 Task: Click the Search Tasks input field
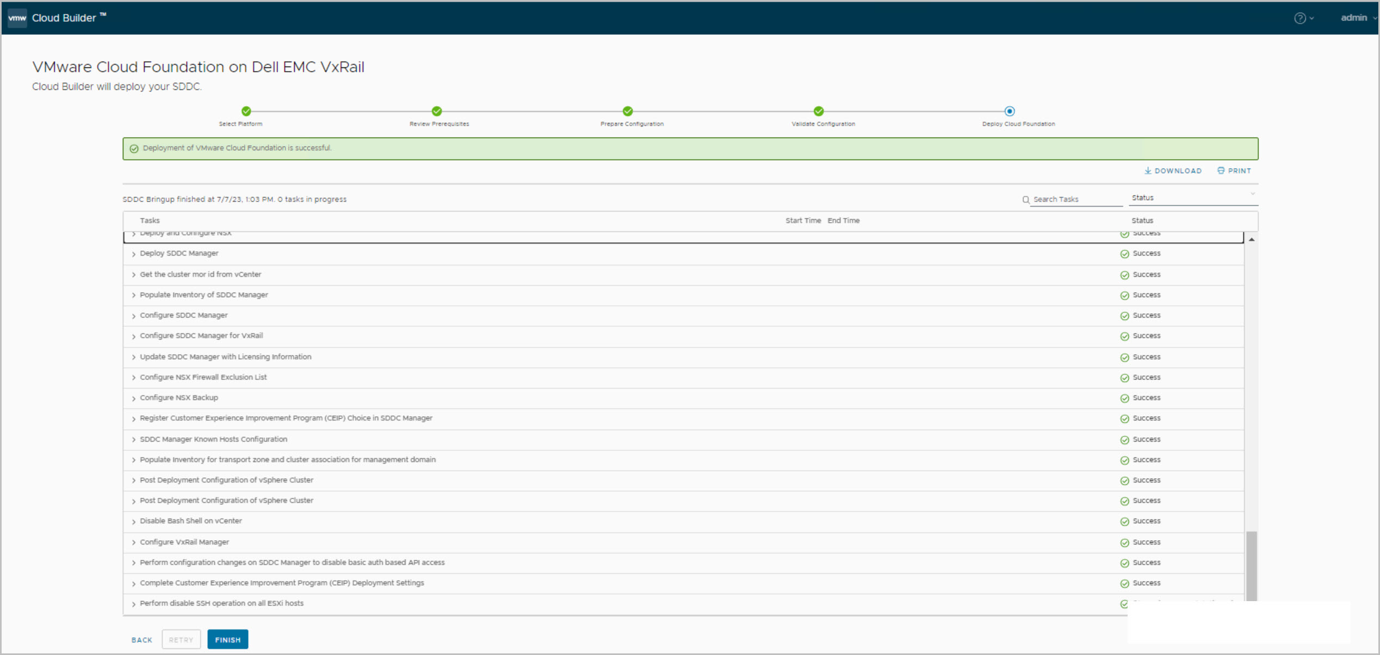pos(1076,200)
